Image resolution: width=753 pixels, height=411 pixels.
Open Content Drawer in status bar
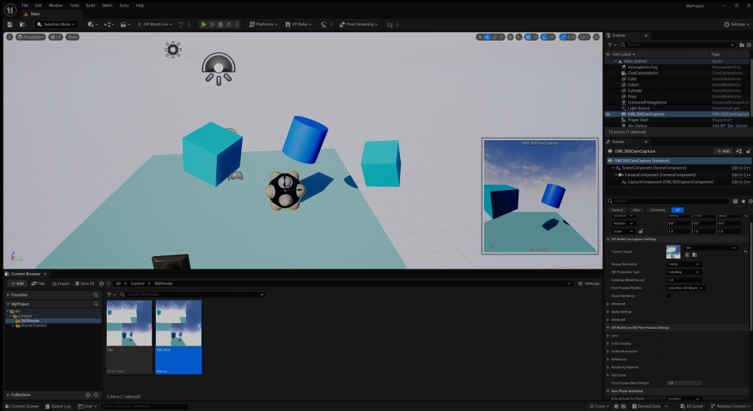[x=22, y=406]
